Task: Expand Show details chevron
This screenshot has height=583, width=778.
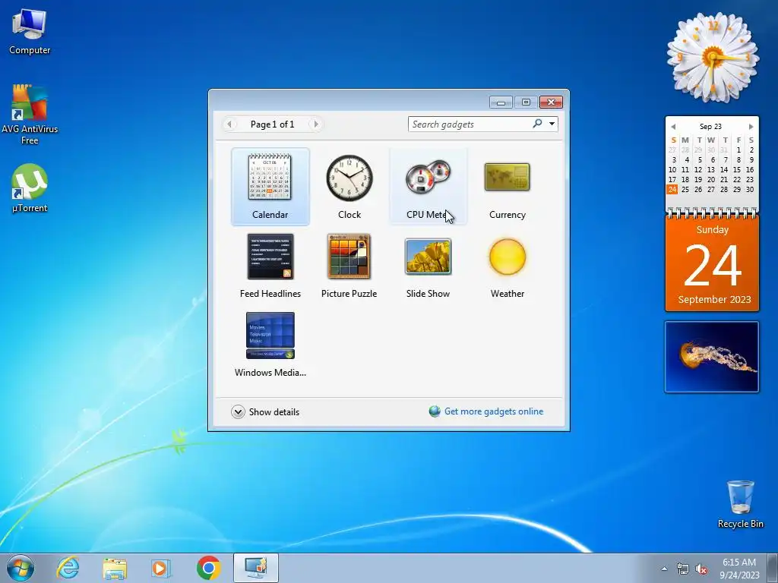Action: (x=238, y=412)
